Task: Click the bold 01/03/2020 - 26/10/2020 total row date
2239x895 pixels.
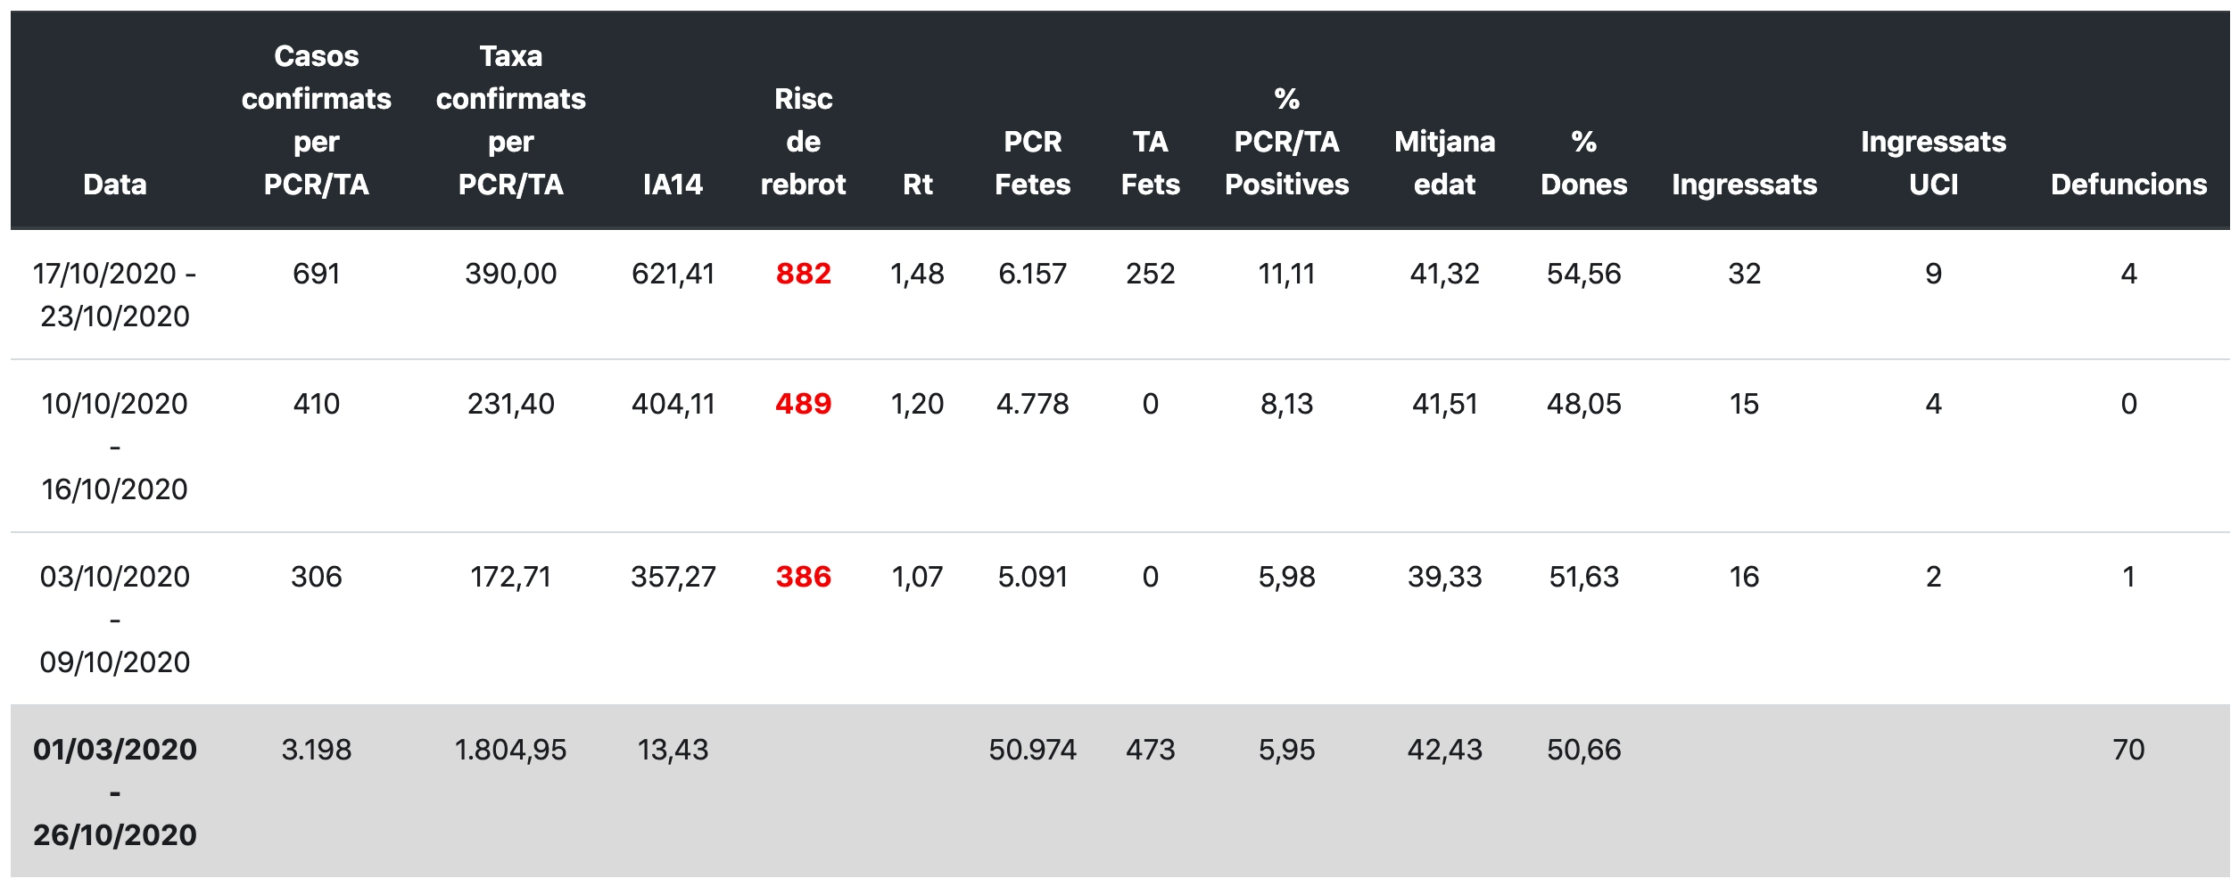Action: click(x=114, y=792)
